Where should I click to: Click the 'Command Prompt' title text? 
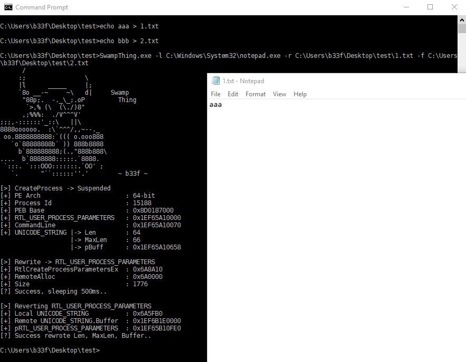42,7
